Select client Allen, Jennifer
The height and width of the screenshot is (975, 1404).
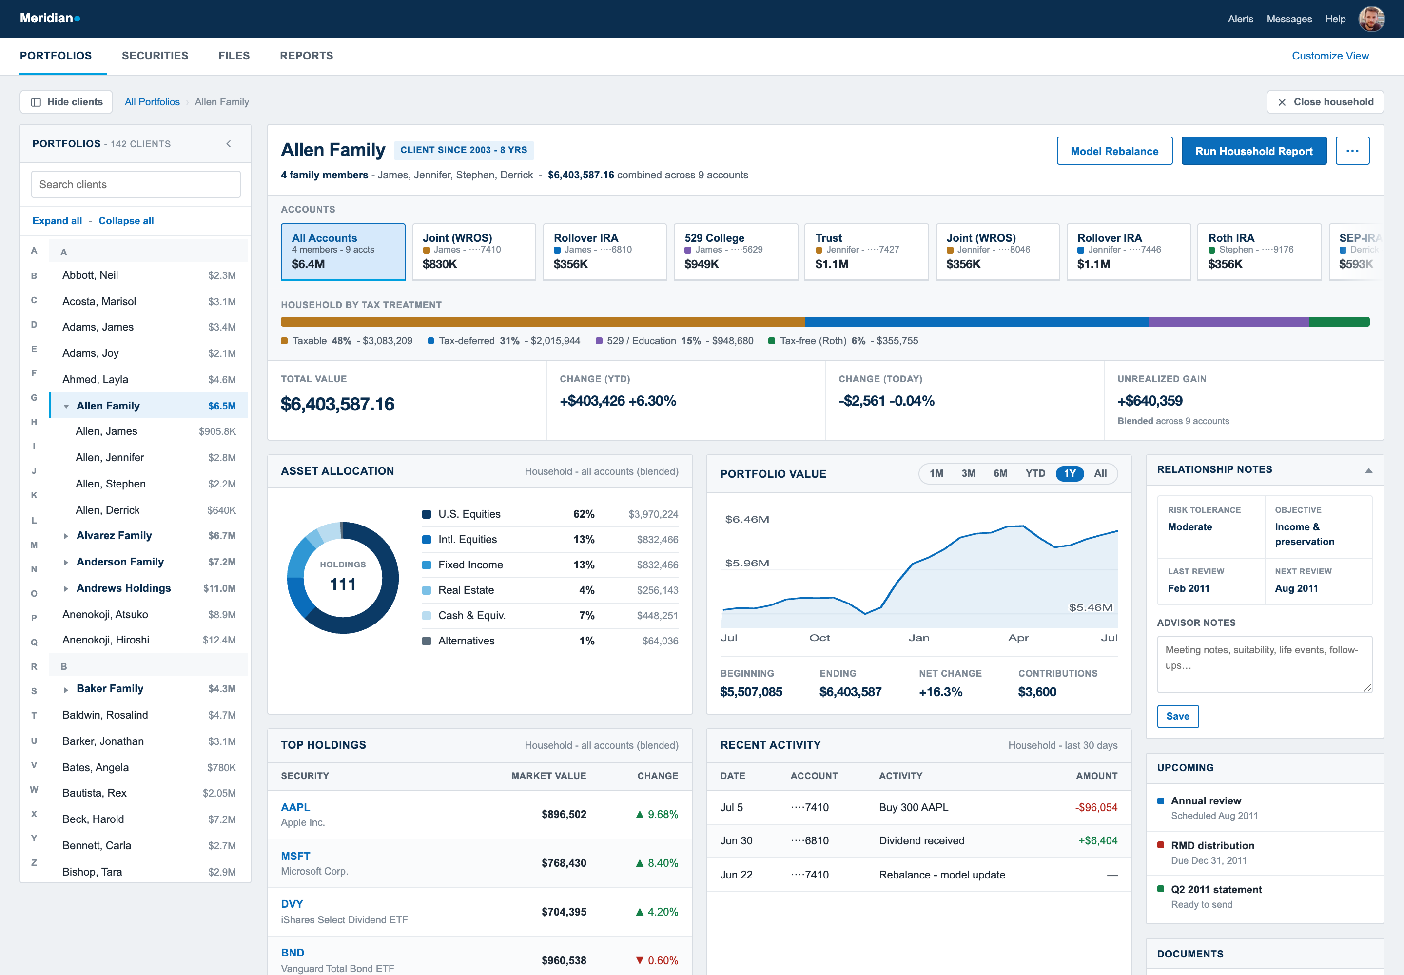coord(149,458)
